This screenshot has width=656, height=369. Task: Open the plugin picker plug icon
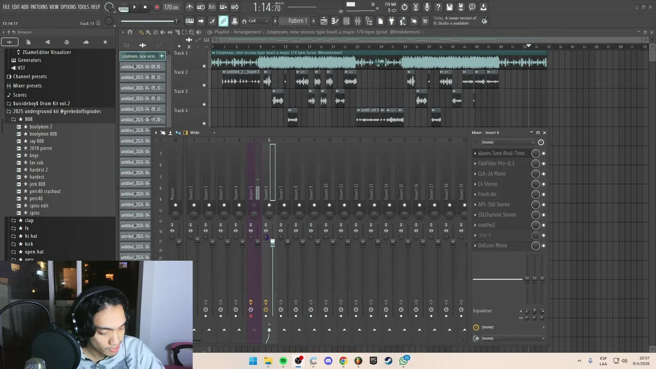point(392,21)
